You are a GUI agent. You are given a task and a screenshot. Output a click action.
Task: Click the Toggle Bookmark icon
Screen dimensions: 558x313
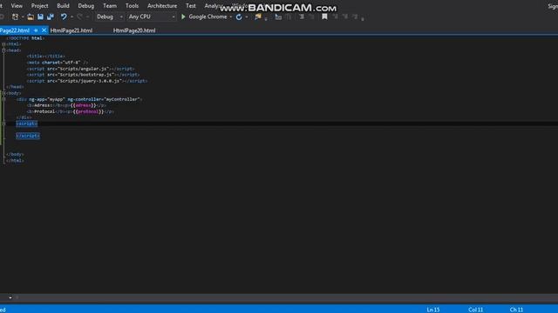pos(324,17)
